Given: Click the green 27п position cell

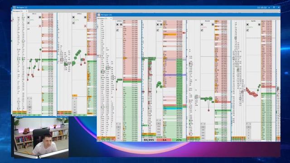Looking at the screenshot, I should (x=179, y=140).
